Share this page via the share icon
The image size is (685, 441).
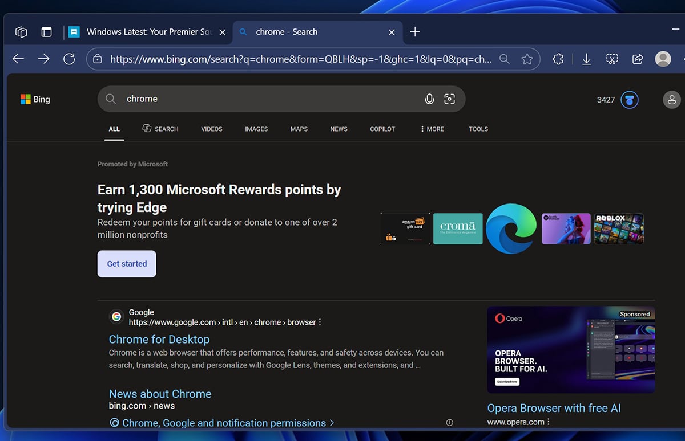(x=638, y=59)
